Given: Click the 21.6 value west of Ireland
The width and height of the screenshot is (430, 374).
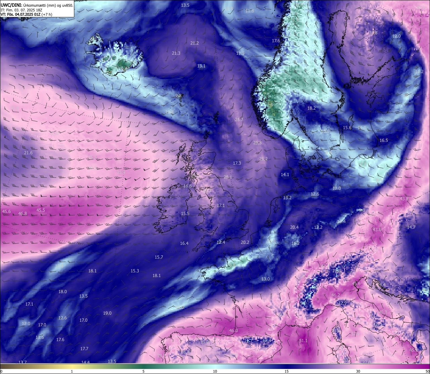Looking at the screenshot, I should coord(29,153).
